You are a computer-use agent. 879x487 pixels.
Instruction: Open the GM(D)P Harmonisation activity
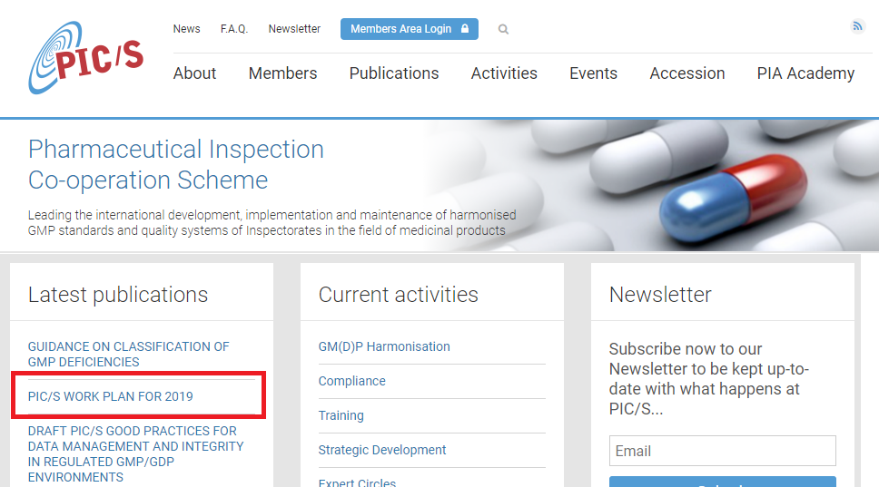tap(384, 346)
